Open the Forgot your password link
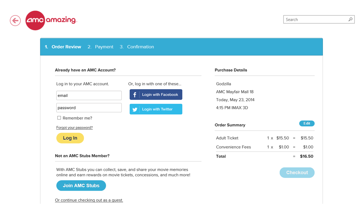363x204 pixels. tap(74, 128)
